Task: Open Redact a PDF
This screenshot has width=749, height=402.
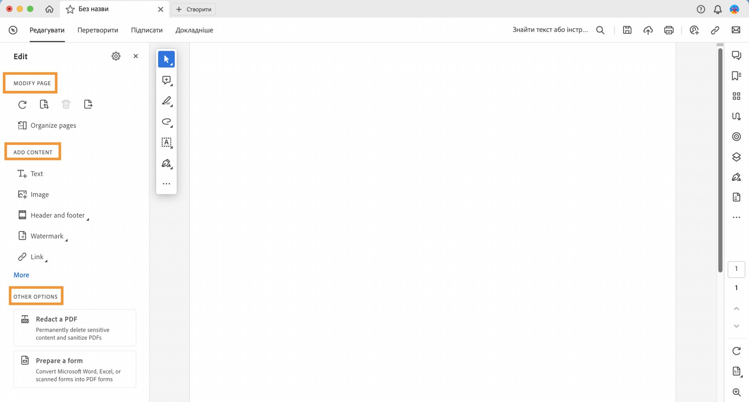Action: click(75, 328)
